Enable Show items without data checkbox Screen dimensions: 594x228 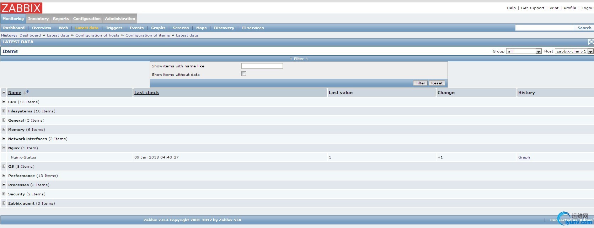click(x=244, y=74)
